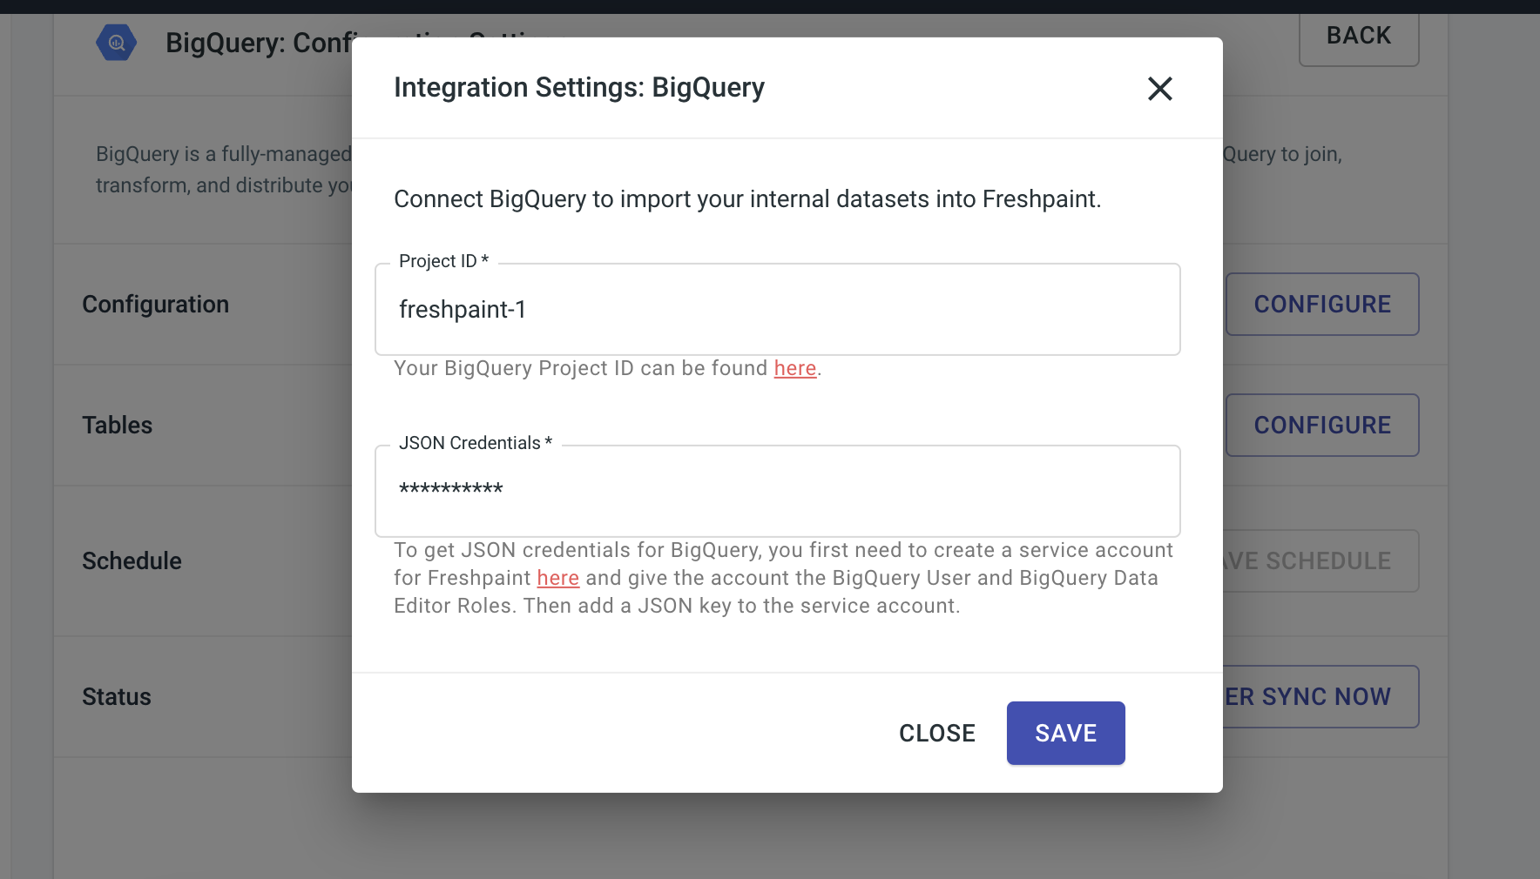Focus the Project ID input field
Image resolution: width=1540 pixels, height=879 pixels.
pos(778,310)
